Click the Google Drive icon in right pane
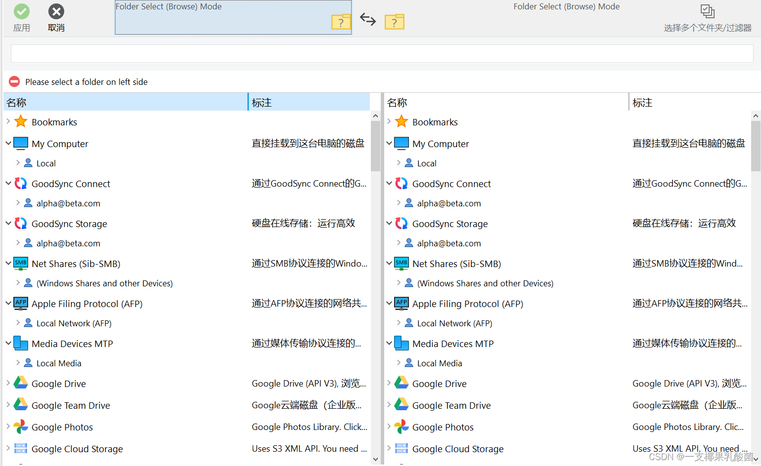Image resolution: width=761 pixels, height=466 pixels. point(401,383)
